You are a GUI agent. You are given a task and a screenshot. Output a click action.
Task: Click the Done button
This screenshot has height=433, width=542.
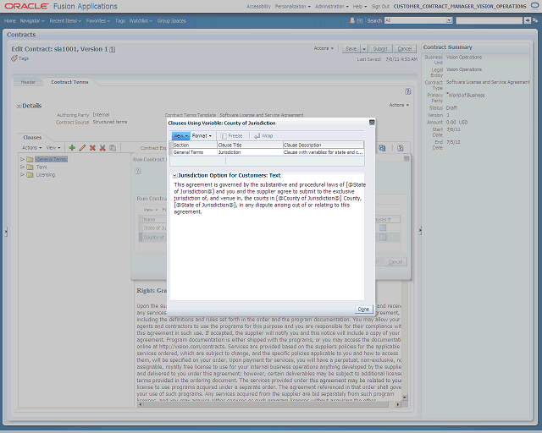click(363, 310)
